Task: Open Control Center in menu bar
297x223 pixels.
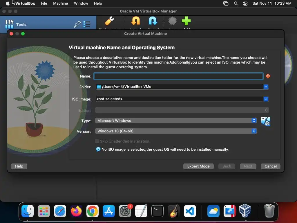Action: tap(245, 3)
